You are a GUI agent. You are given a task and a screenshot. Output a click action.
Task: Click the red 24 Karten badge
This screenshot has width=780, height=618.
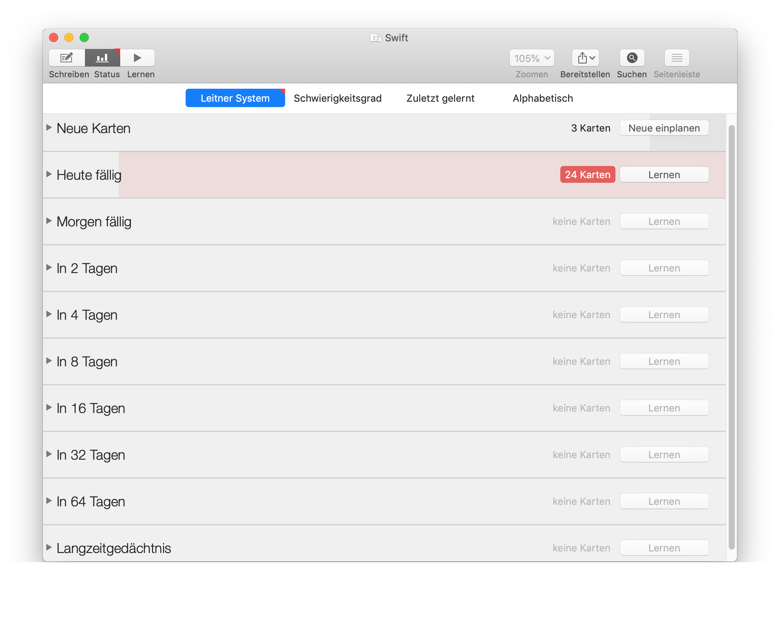point(587,175)
